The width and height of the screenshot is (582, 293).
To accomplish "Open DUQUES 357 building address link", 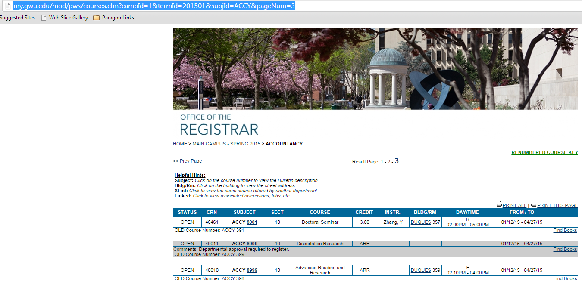I will 421,222.
